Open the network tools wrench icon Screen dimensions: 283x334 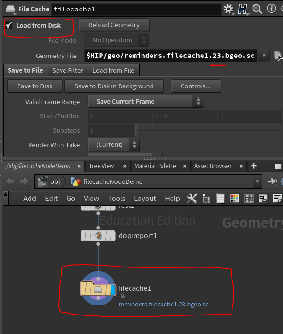tap(192, 199)
